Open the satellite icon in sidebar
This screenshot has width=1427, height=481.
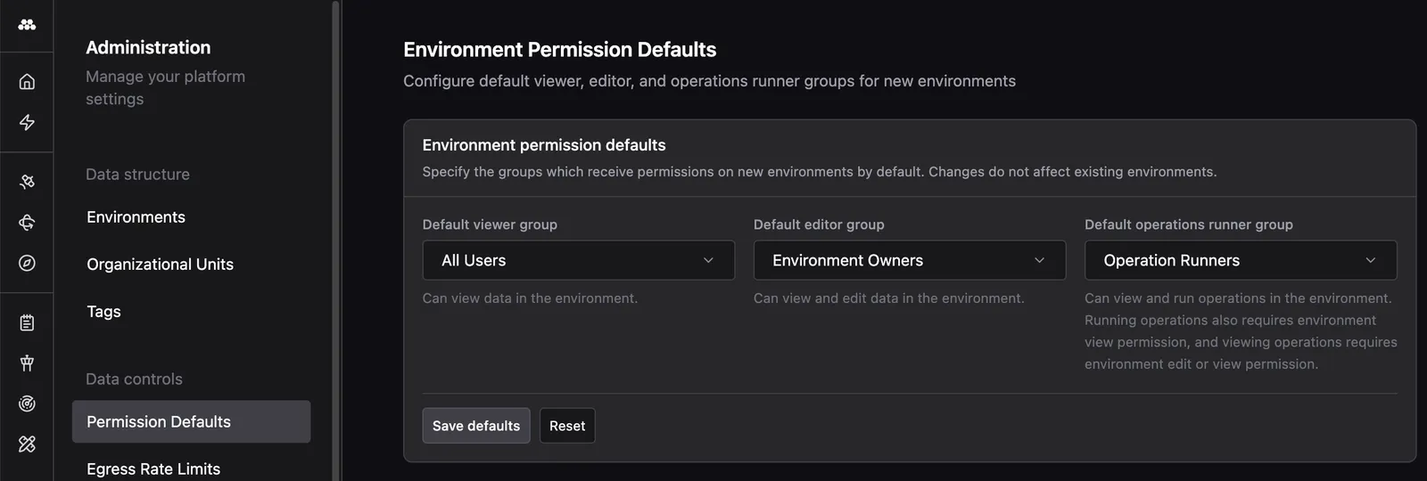click(27, 182)
